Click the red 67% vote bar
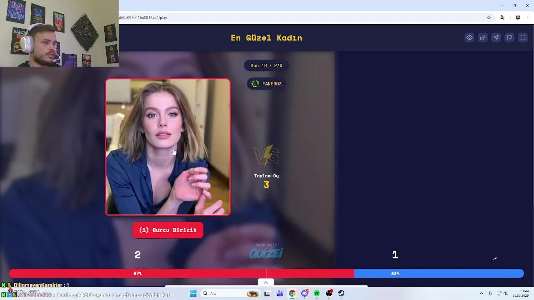Image resolution: width=534 pixels, height=300 pixels. [x=181, y=273]
